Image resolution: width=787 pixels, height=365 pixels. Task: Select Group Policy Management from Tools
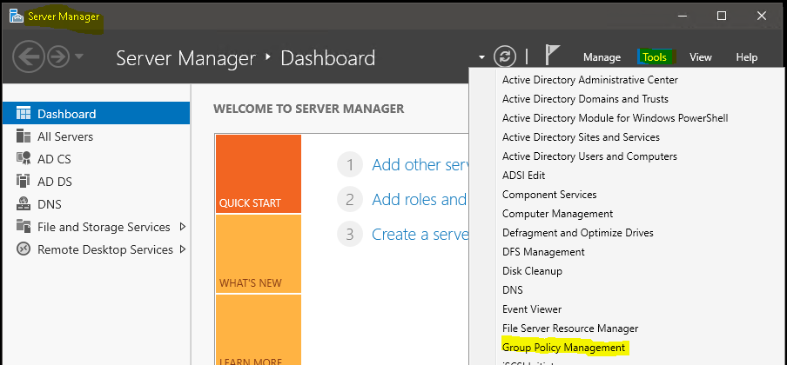pyautogui.click(x=563, y=348)
